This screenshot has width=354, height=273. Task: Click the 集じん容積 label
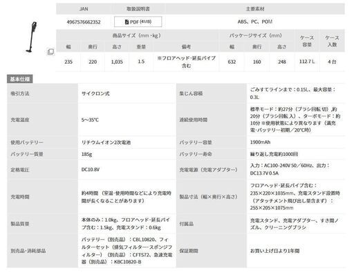191,94
